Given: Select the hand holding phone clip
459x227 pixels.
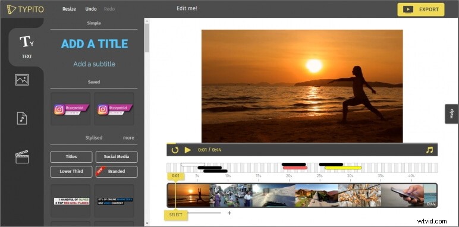Looking at the screenshot, I should [x=403, y=196].
